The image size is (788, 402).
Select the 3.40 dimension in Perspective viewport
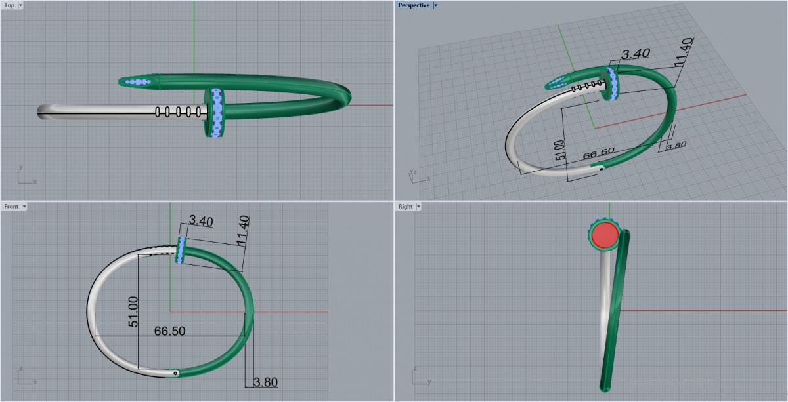click(635, 54)
